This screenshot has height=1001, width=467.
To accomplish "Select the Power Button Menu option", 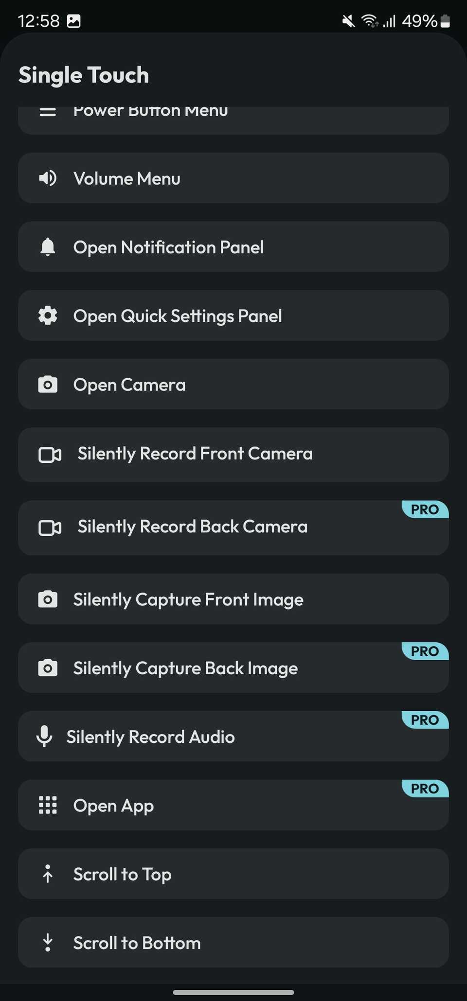I will pos(151,113).
